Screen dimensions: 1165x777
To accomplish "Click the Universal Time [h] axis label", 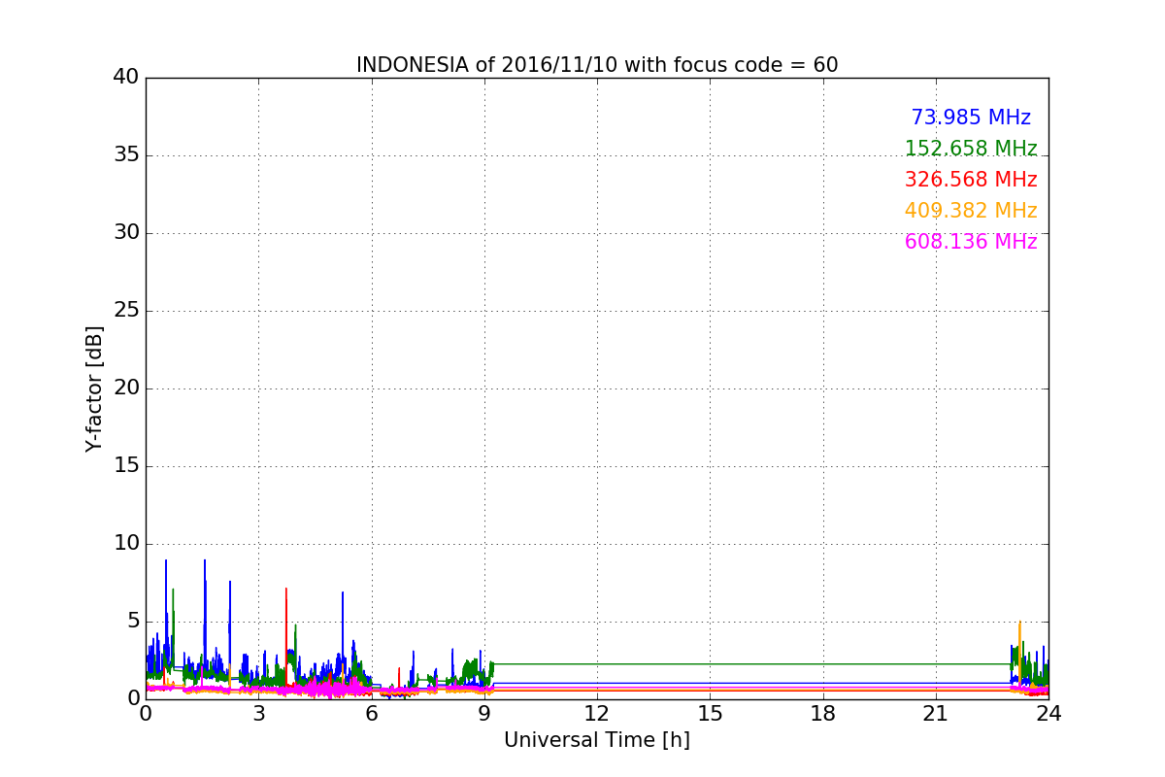I will click(x=597, y=740).
